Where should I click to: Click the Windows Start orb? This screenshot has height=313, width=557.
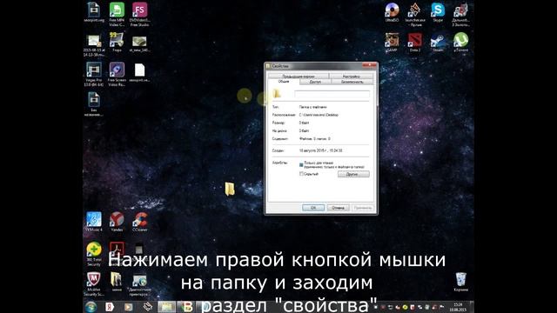coord(91,307)
